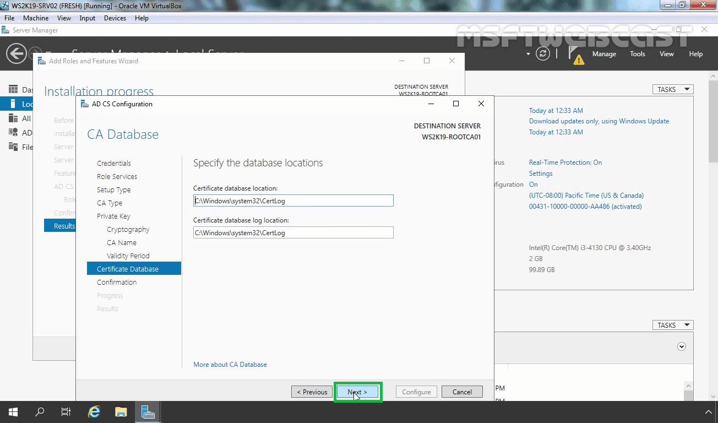Viewport: 718px width, 423px height.
Task: Open File Explorer from the taskbar
Action: 121,412
